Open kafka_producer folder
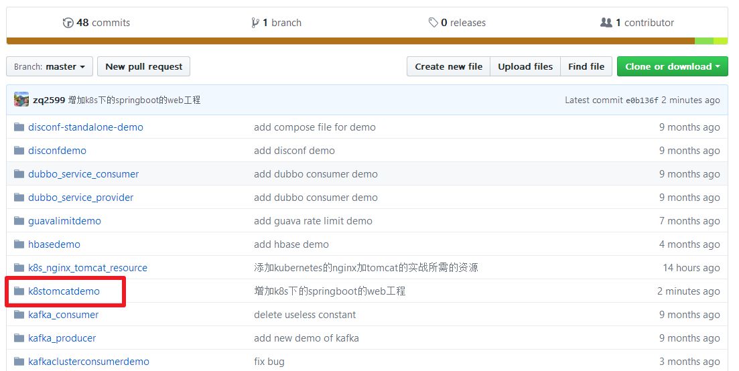This screenshot has width=739, height=371. tap(62, 338)
